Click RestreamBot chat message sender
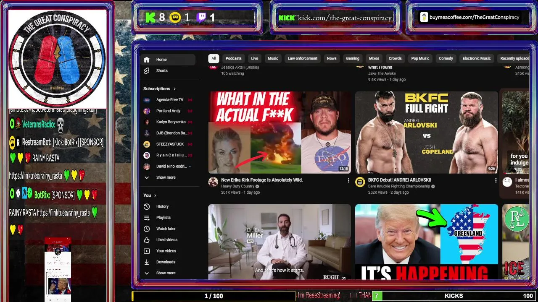538x302 pixels. tap(37, 142)
